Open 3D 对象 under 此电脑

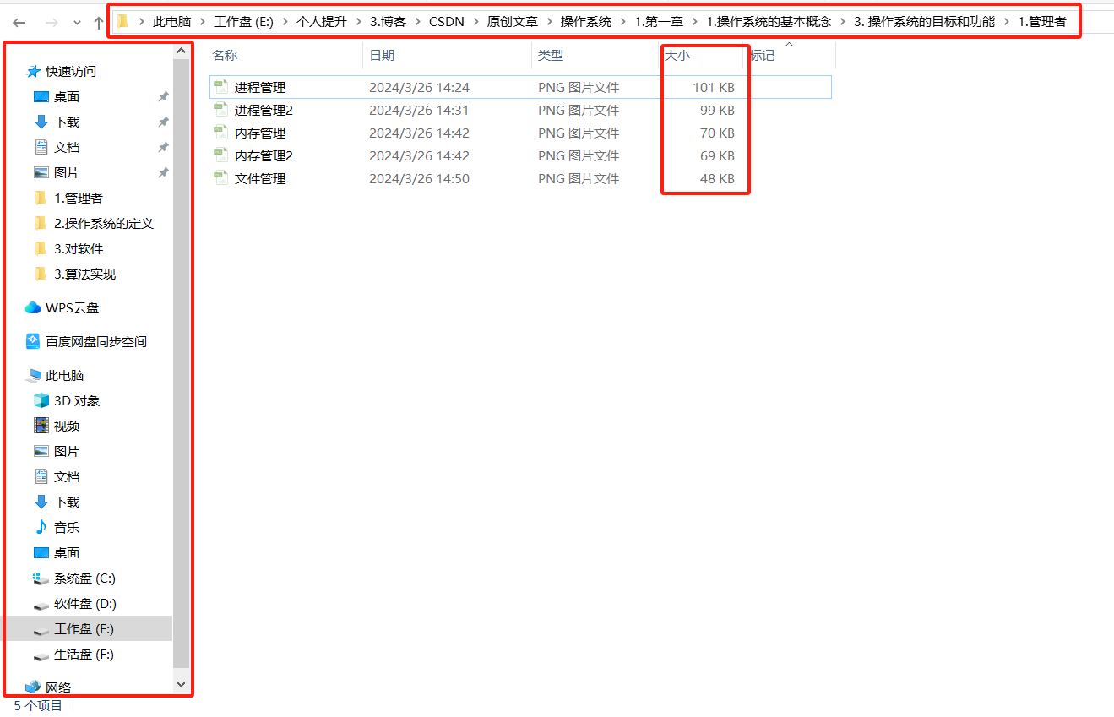click(x=77, y=401)
